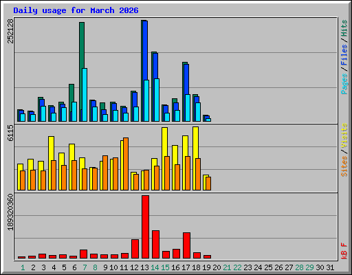Viewport: 352px width, 275px height.
Task: Click green weekend day 29 label
Action: (x=309, y=267)
